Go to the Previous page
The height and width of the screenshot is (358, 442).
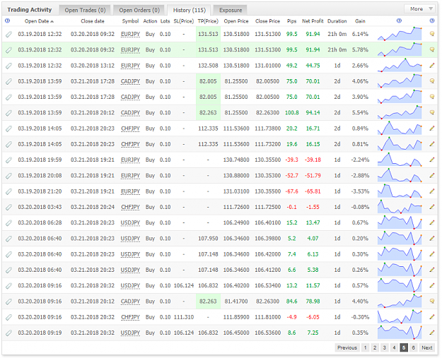coord(347,347)
